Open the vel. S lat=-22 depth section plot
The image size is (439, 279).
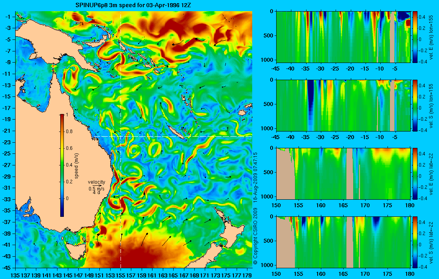[343, 242]
